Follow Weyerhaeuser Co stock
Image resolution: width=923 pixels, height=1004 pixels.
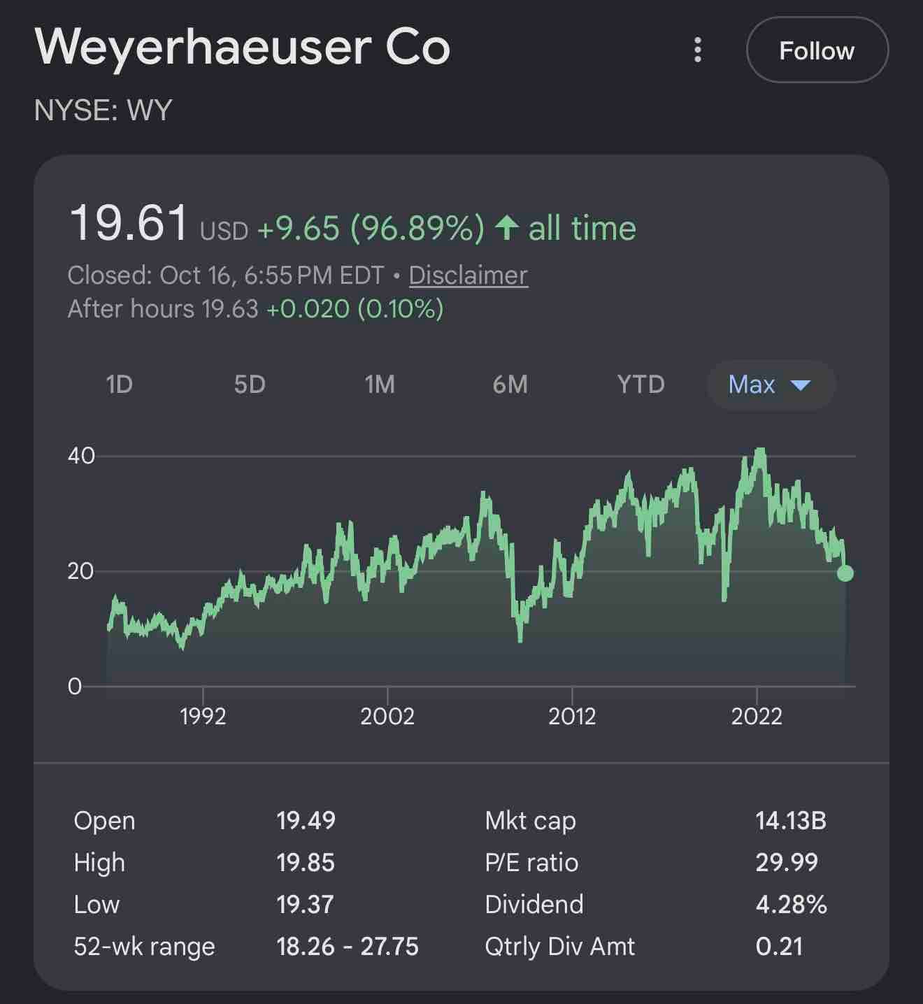point(817,50)
